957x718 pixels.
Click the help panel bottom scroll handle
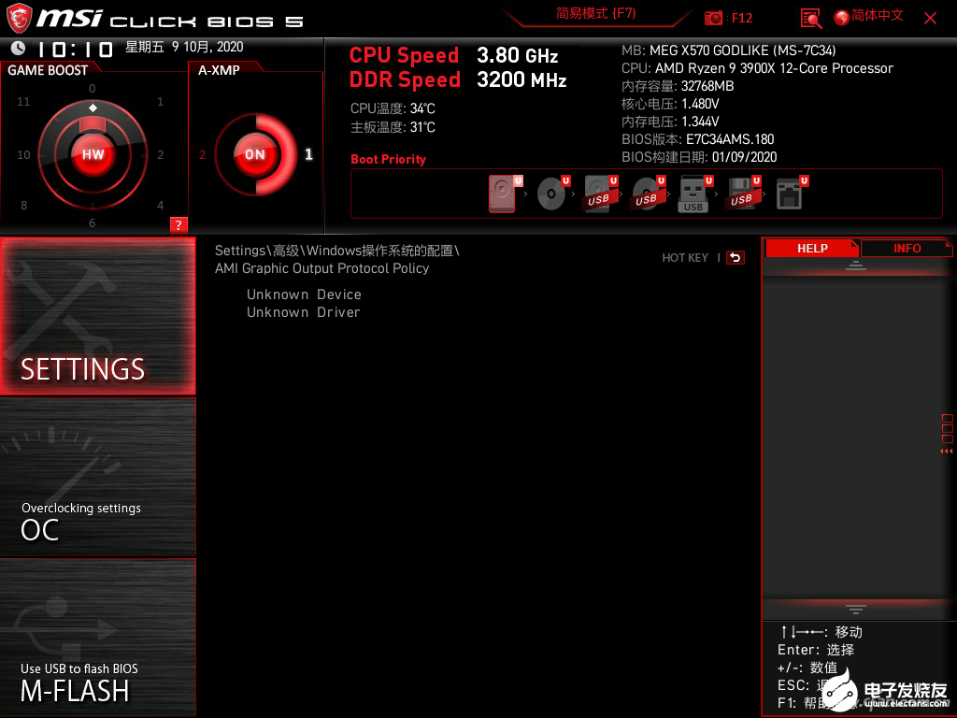pos(856,609)
